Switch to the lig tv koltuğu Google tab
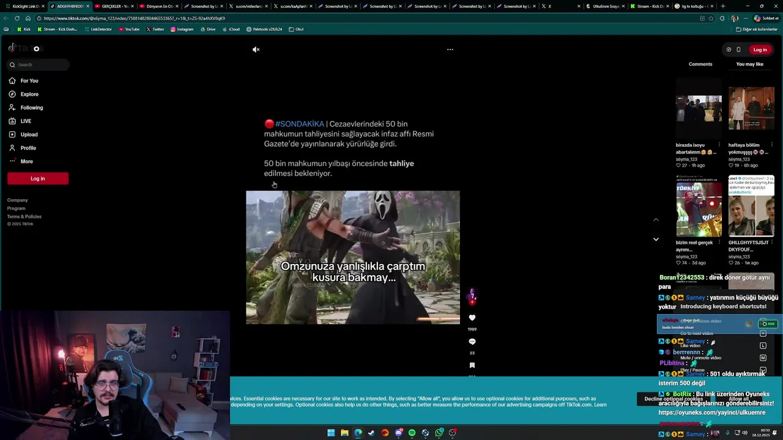Viewport: 783px width, 440px height. [695, 6]
